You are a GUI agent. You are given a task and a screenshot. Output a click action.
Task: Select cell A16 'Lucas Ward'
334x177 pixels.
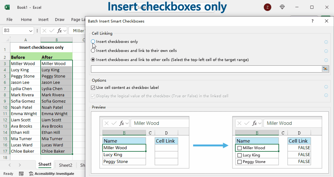point(25,145)
